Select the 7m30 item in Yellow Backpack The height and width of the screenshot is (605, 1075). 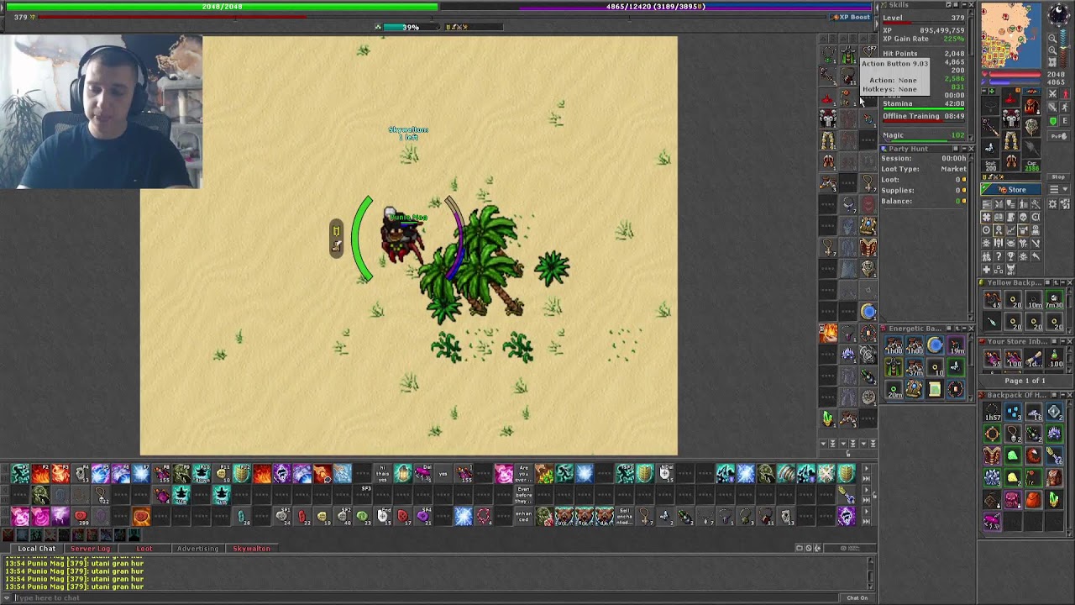[x=1054, y=300]
